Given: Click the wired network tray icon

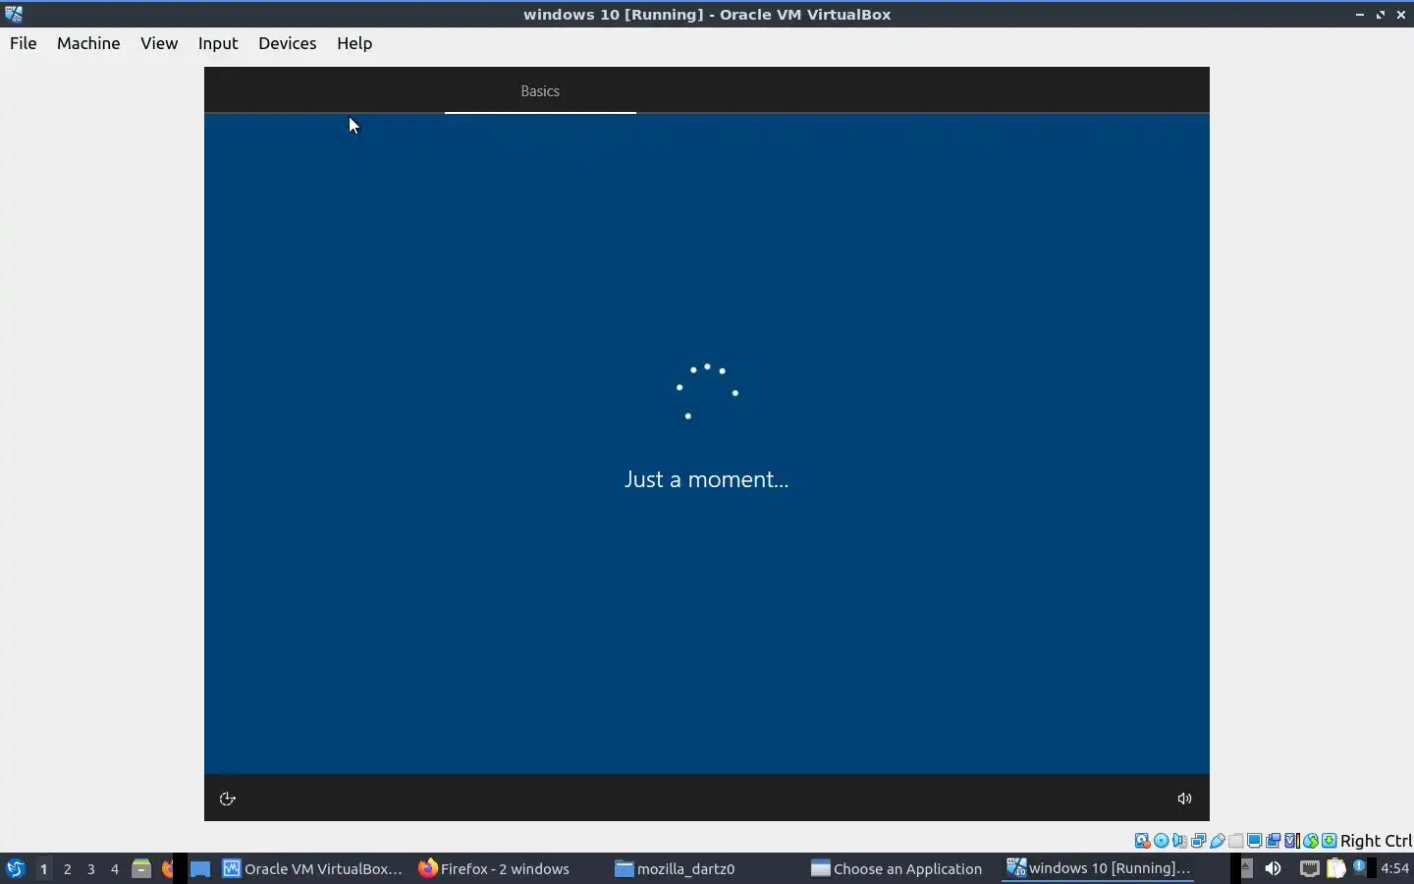Looking at the screenshot, I should (1310, 868).
